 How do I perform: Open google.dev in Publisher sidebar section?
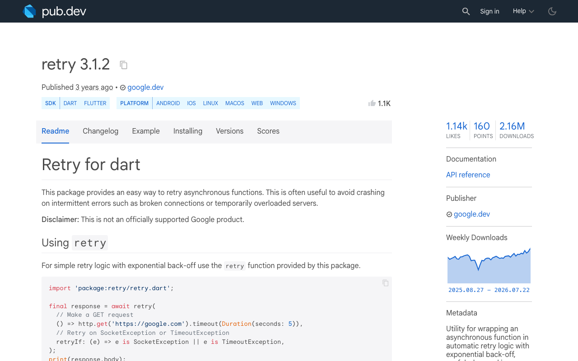coord(472,214)
